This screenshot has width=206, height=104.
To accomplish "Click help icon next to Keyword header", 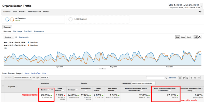I will pos(17,87).
